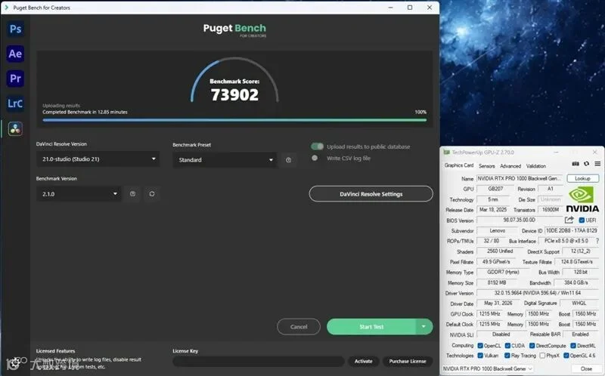Toggle the PhysX checkbox in GPU-Z

click(x=542, y=355)
